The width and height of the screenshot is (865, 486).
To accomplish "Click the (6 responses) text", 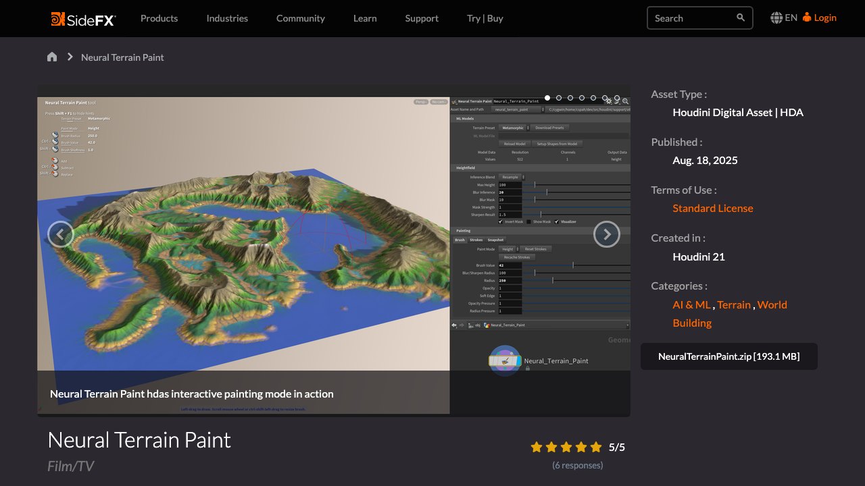I will point(578,465).
